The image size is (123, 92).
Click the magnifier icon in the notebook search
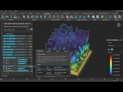[27, 29]
